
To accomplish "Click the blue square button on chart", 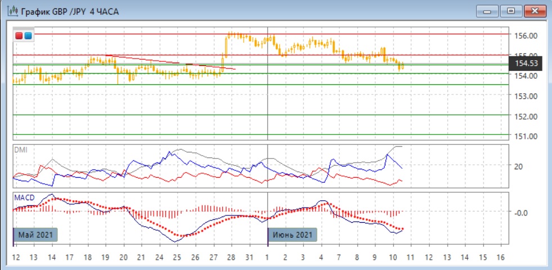I will point(28,36).
